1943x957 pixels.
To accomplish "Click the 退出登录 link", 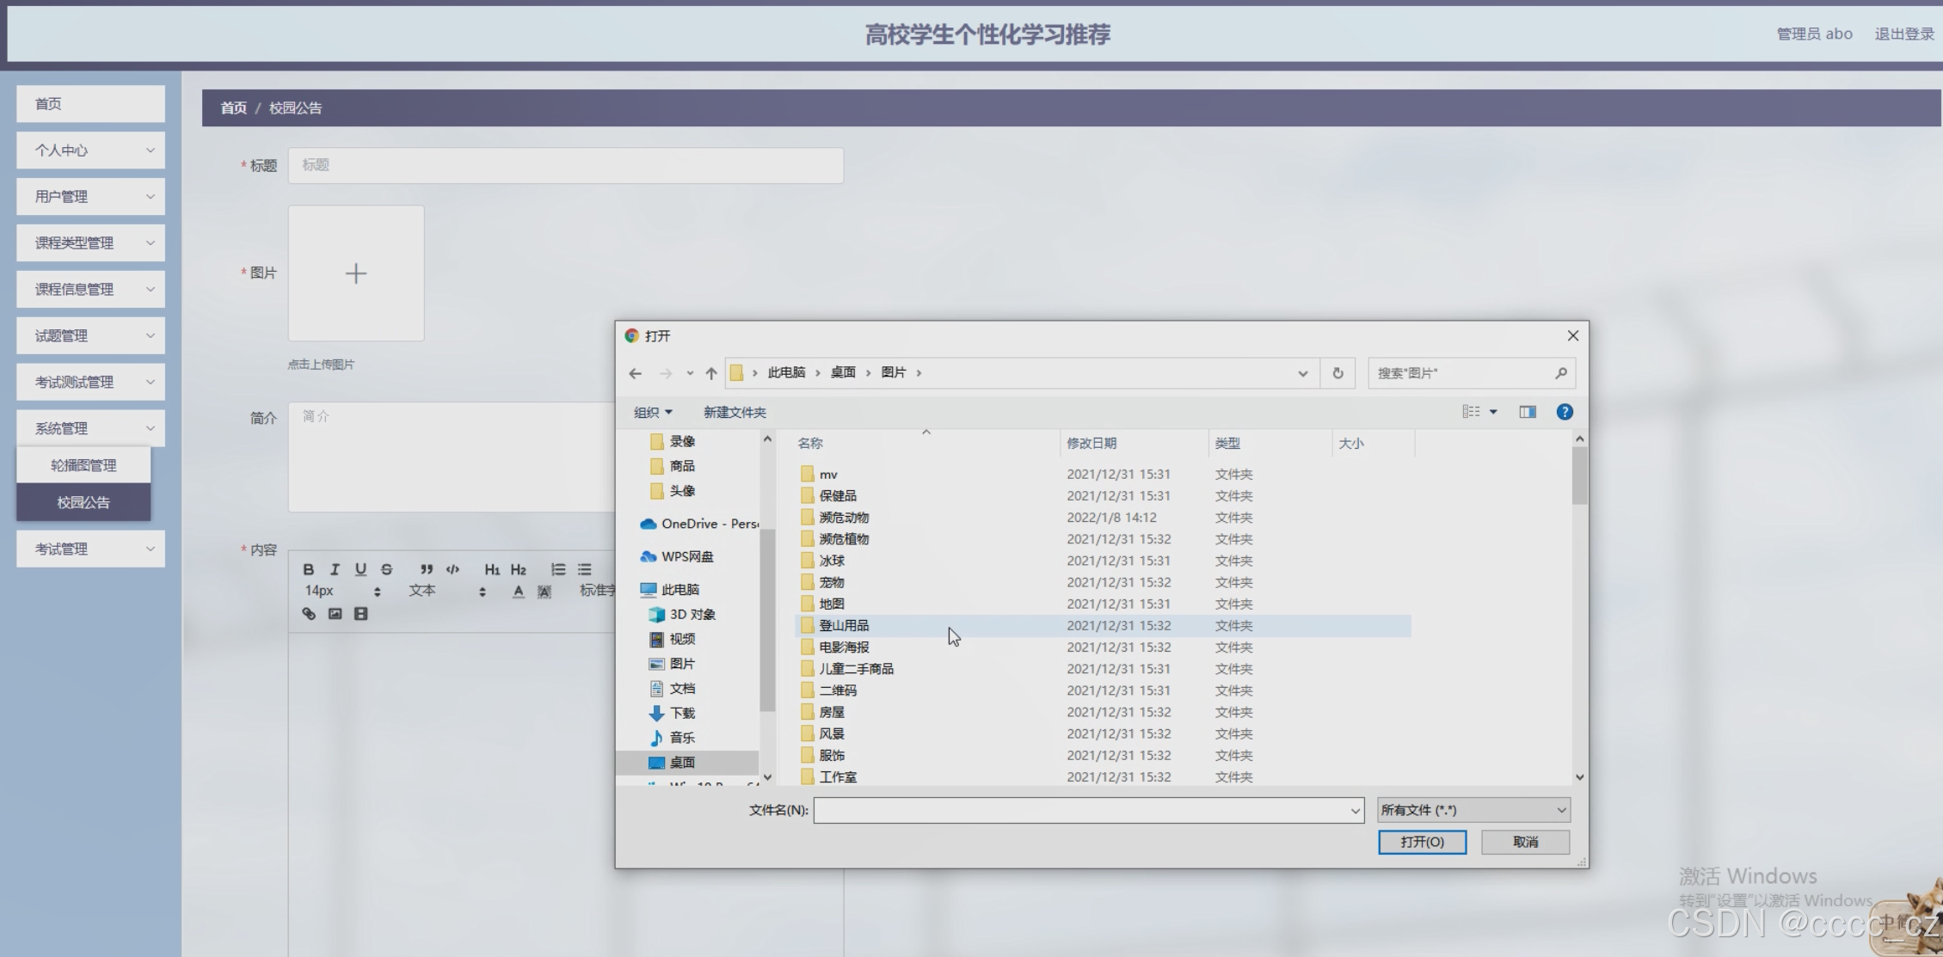I will point(1903,34).
